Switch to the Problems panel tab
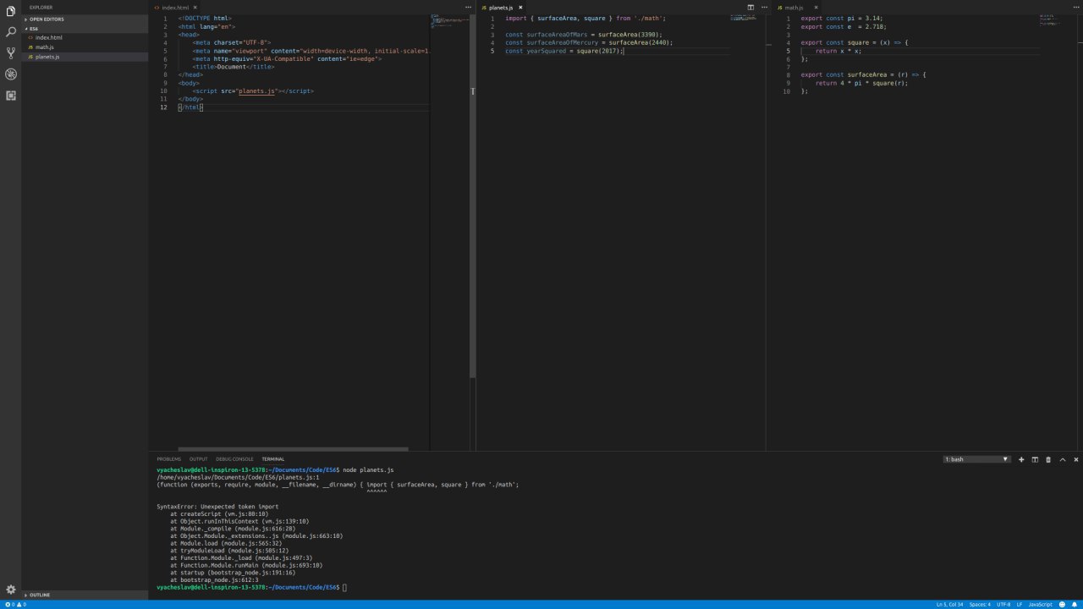Image resolution: width=1083 pixels, height=609 pixels. (168, 459)
